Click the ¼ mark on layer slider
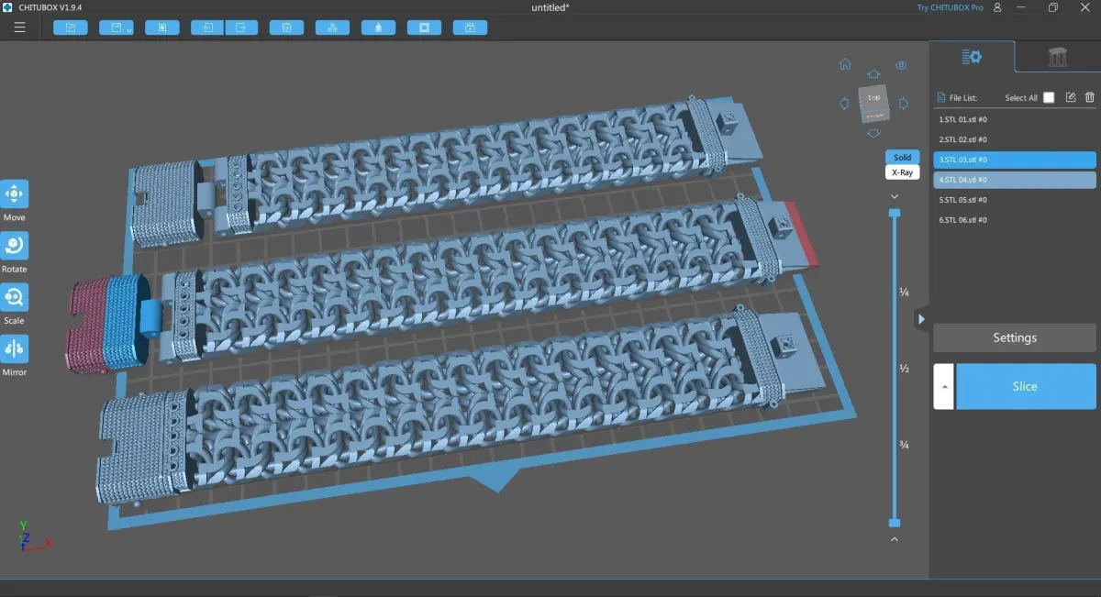The height and width of the screenshot is (597, 1101). tap(904, 293)
